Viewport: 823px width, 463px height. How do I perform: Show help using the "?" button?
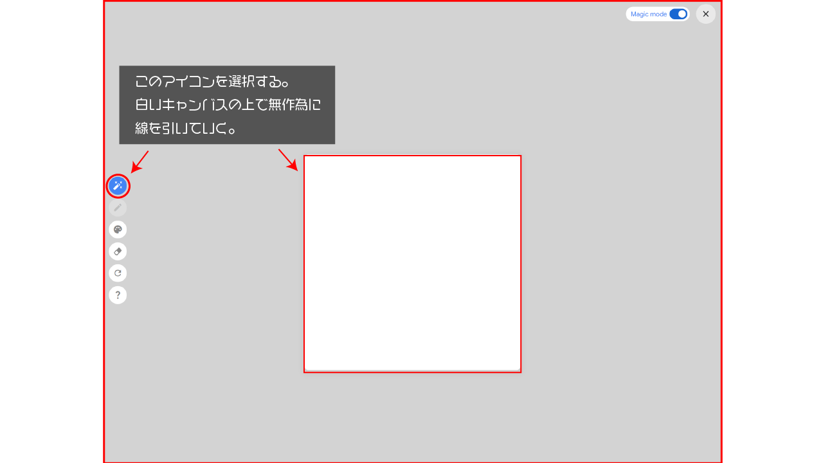tap(118, 295)
